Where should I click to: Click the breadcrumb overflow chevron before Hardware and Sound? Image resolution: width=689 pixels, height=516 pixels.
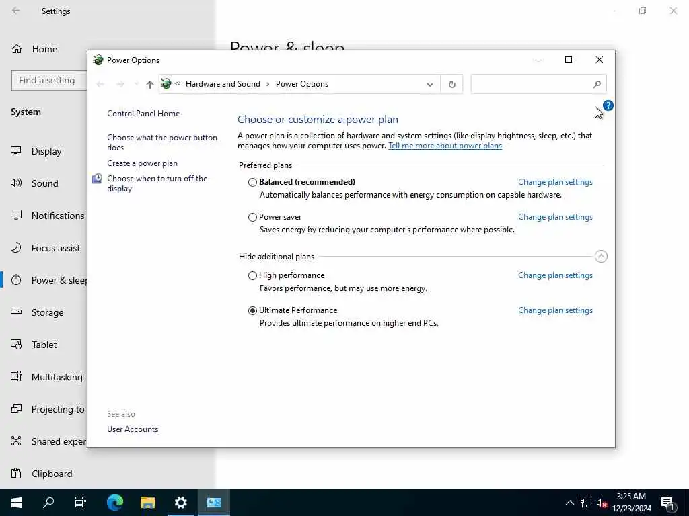click(178, 84)
